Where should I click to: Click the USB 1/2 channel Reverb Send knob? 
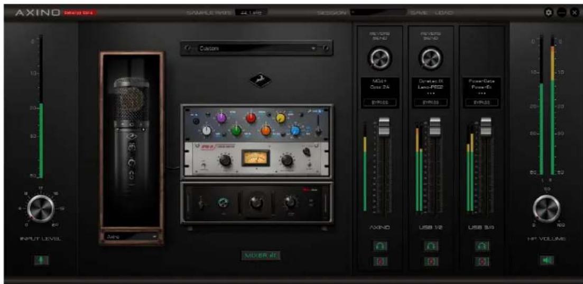point(431,57)
